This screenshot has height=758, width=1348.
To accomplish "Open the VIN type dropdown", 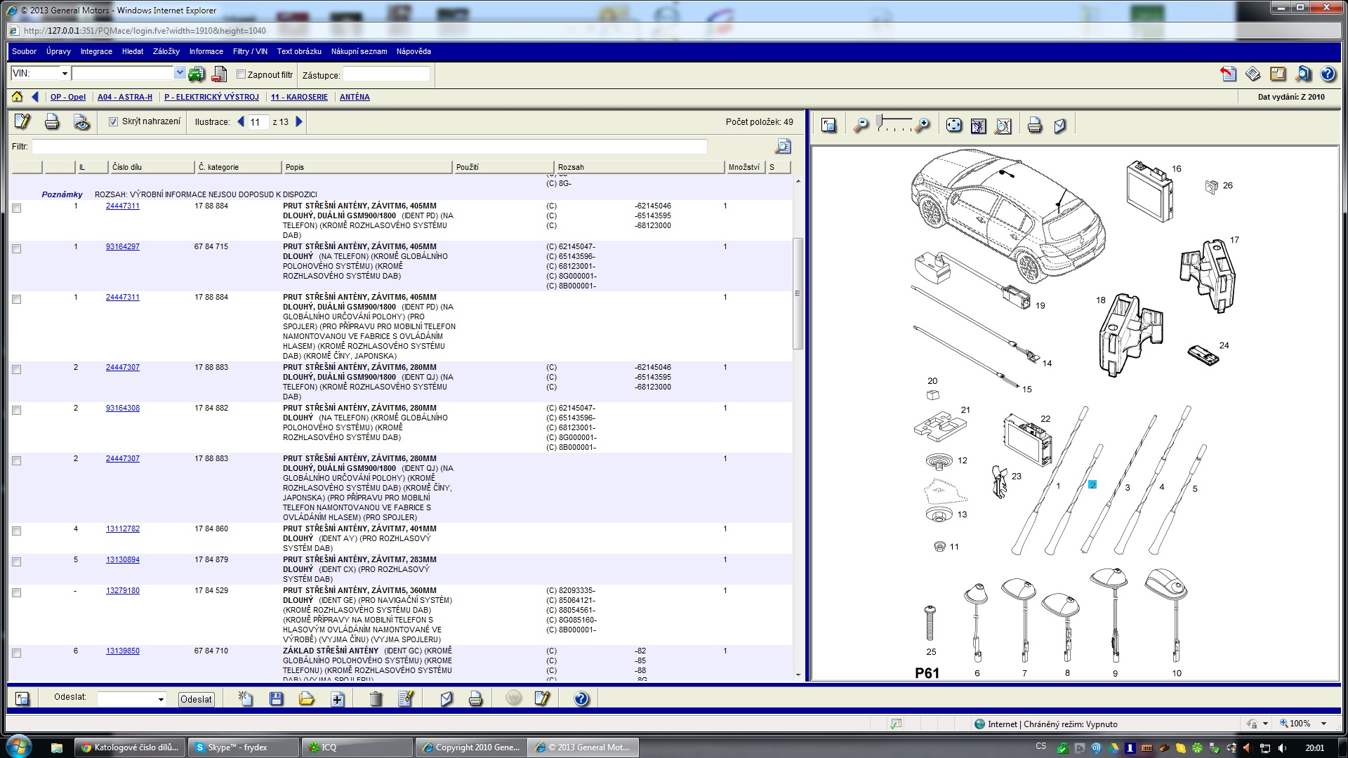I will (64, 73).
